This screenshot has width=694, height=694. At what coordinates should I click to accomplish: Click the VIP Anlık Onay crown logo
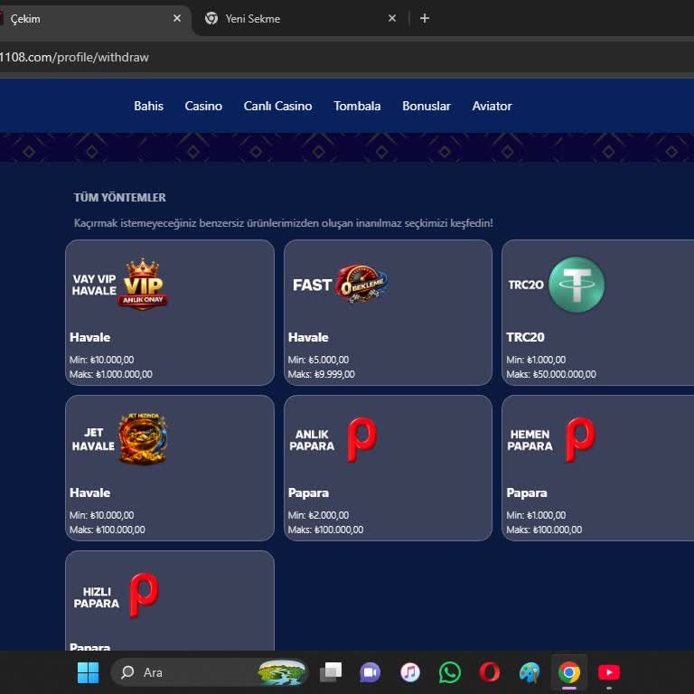click(143, 284)
